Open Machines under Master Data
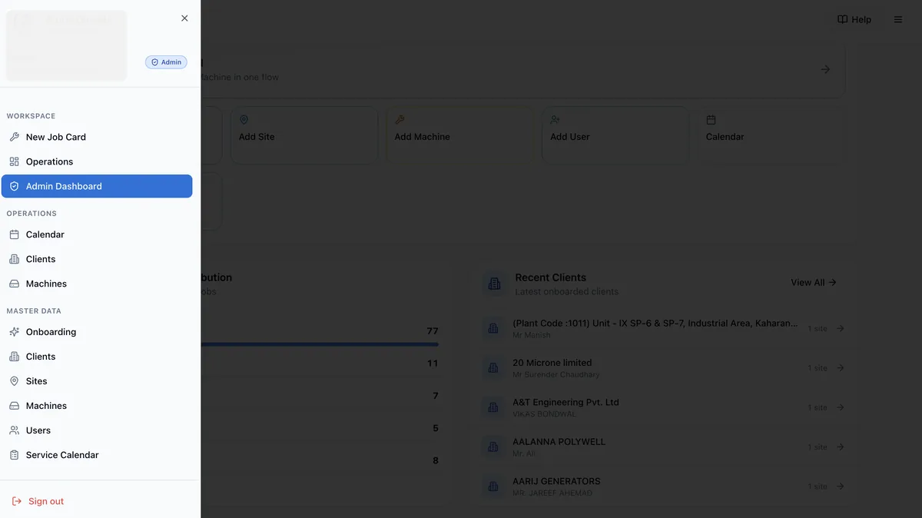The height and width of the screenshot is (518, 922). coord(97,406)
